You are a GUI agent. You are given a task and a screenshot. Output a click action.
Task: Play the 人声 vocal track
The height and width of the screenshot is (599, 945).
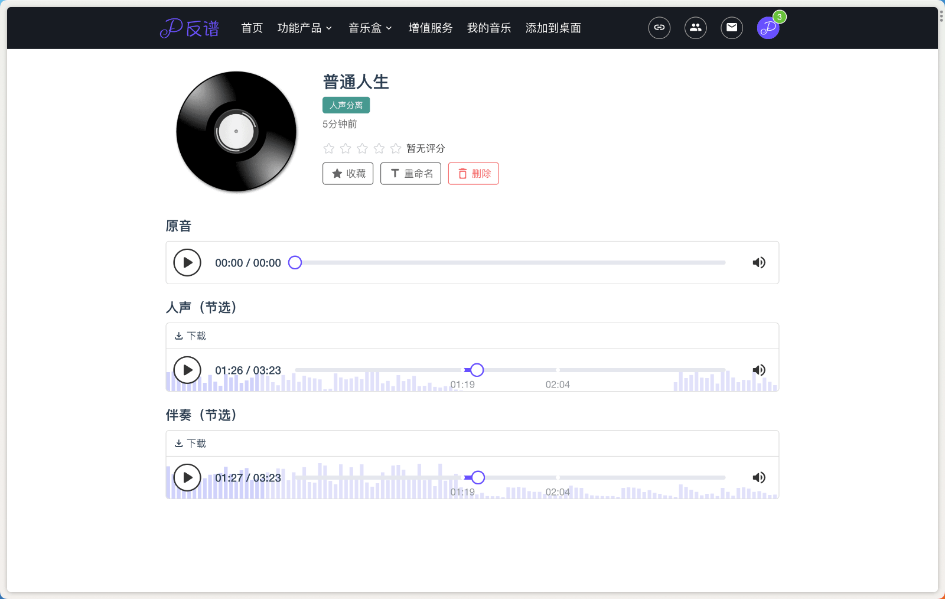coord(187,370)
